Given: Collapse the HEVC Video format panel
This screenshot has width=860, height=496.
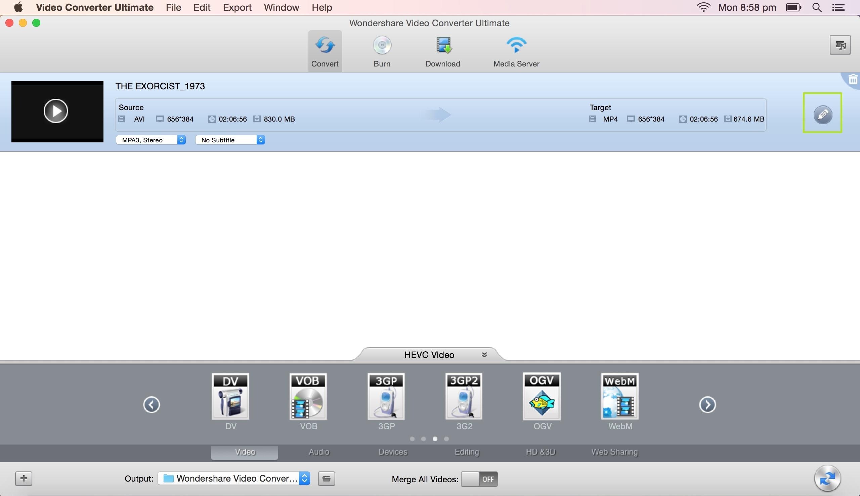Looking at the screenshot, I should pos(484,355).
